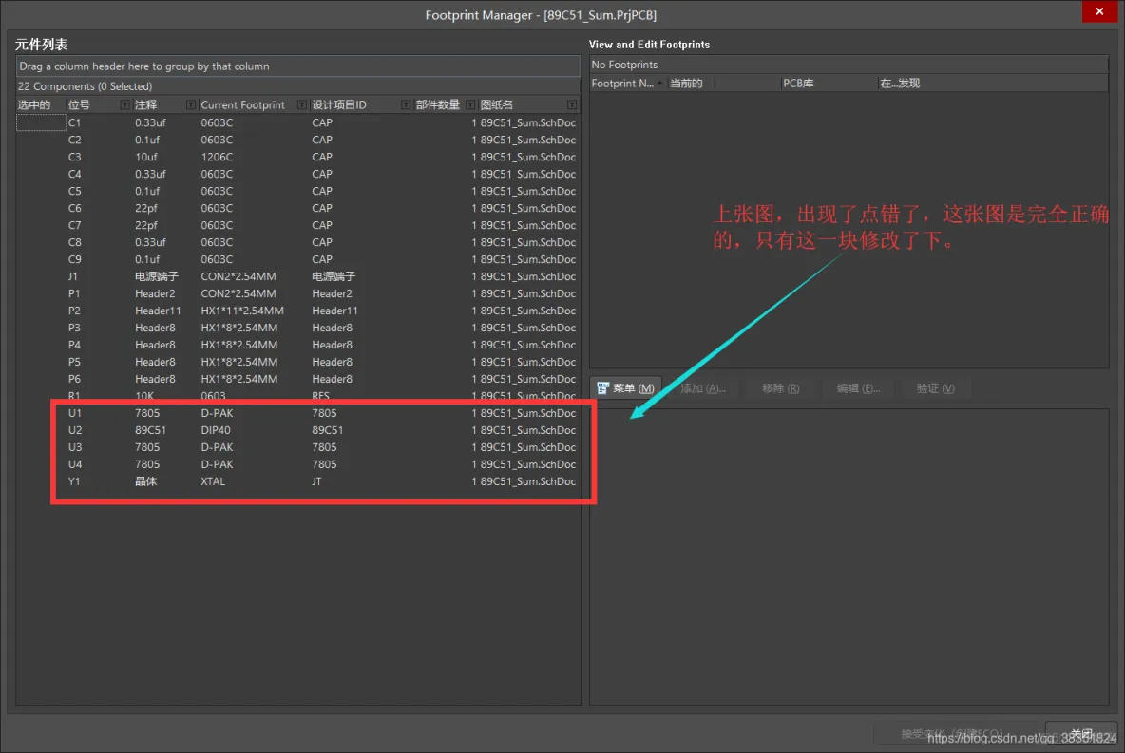Image resolution: width=1125 pixels, height=753 pixels.
Task: Select the C1 designator cell
Action: (x=75, y=122)
